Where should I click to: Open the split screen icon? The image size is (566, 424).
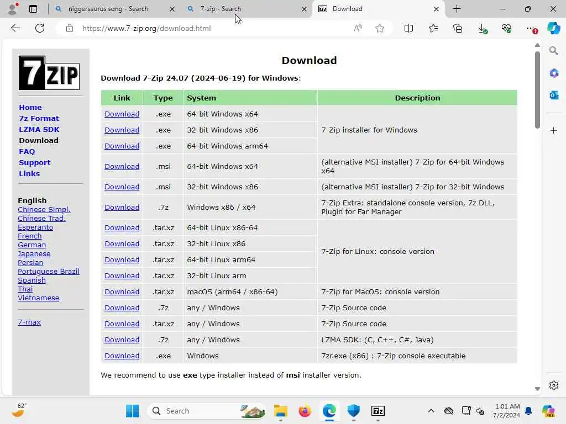point(408,28)
